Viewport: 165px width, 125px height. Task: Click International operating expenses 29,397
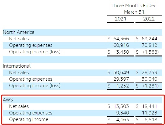click(x=121, y=79)
